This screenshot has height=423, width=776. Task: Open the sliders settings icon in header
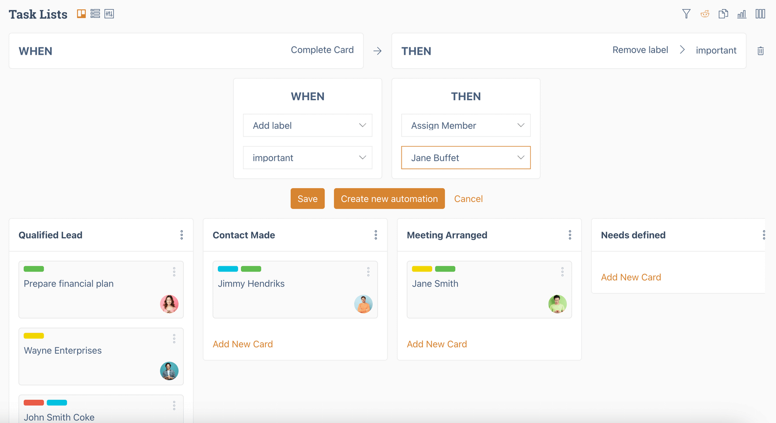109,14
